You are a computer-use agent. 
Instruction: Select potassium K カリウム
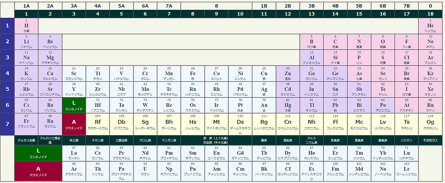pyautogui.click(x=26, y=74)
